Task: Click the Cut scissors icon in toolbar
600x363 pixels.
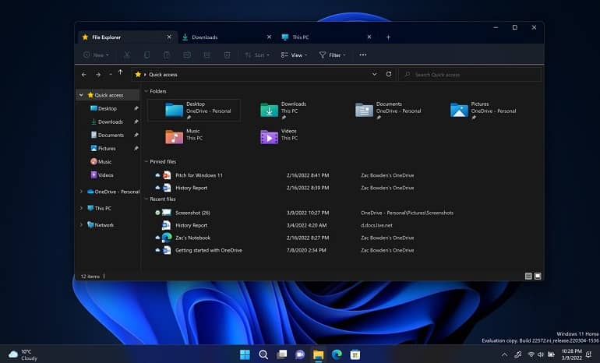Action: pyautogui.click(x=127, y=55)
